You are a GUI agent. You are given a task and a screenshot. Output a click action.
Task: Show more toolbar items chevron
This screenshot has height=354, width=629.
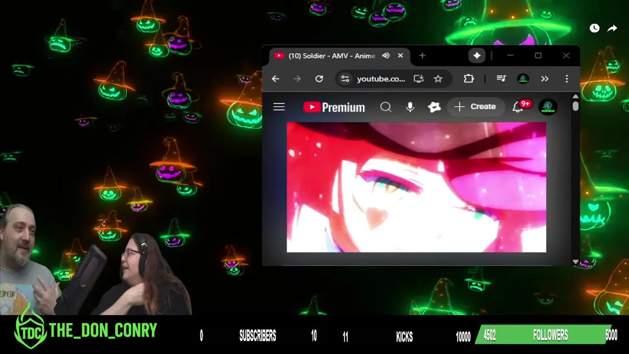(x=544, y=79)
